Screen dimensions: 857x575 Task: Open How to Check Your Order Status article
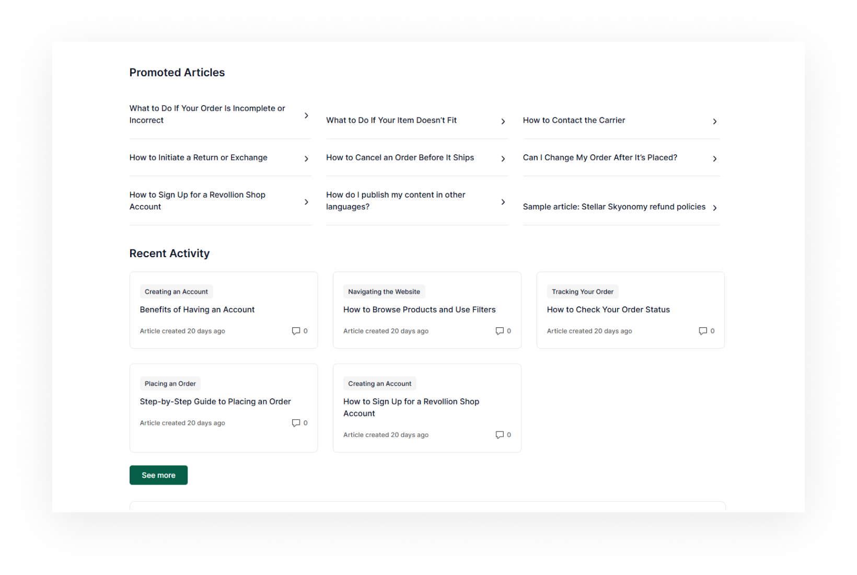click(608, 309)
